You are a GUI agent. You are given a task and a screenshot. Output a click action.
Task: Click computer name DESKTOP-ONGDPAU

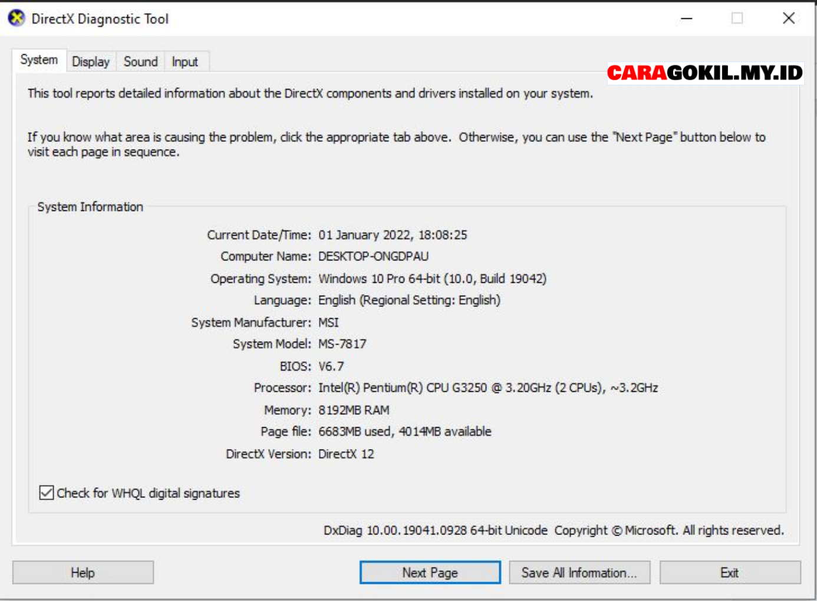pyautogui.click(x=374, y=256)
